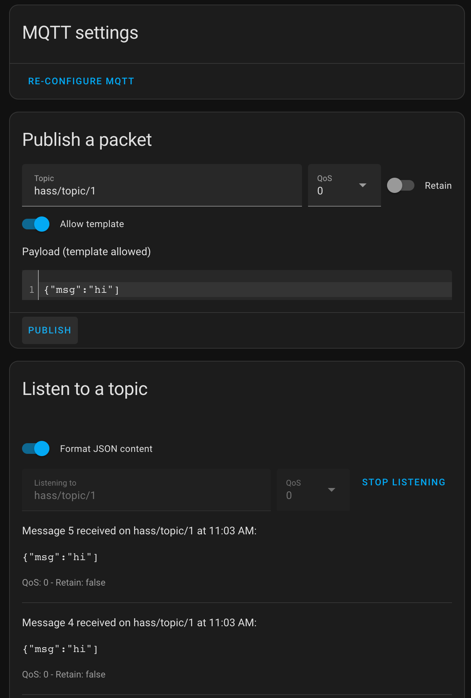Focus the Topic field showing hass/topic/1

[162, 191]
